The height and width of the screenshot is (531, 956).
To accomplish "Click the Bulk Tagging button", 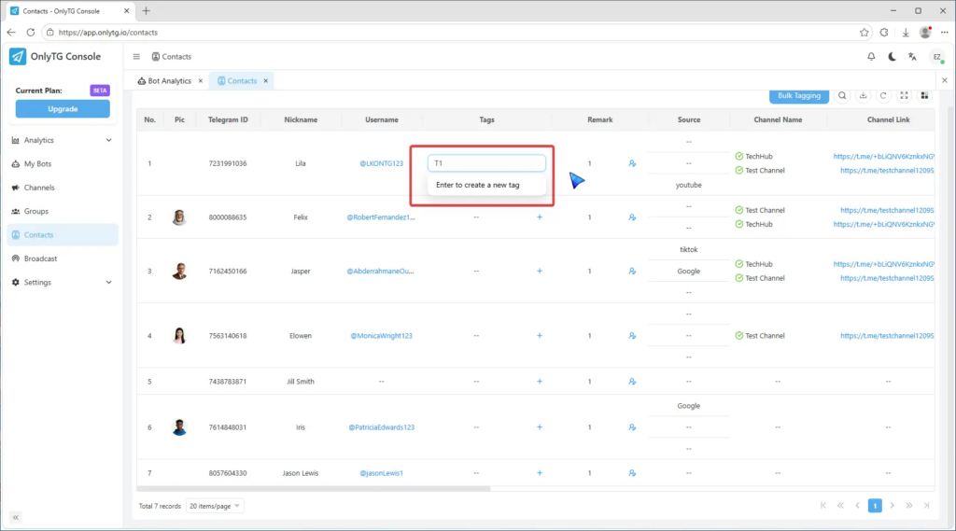I will [x=798, y=95].
